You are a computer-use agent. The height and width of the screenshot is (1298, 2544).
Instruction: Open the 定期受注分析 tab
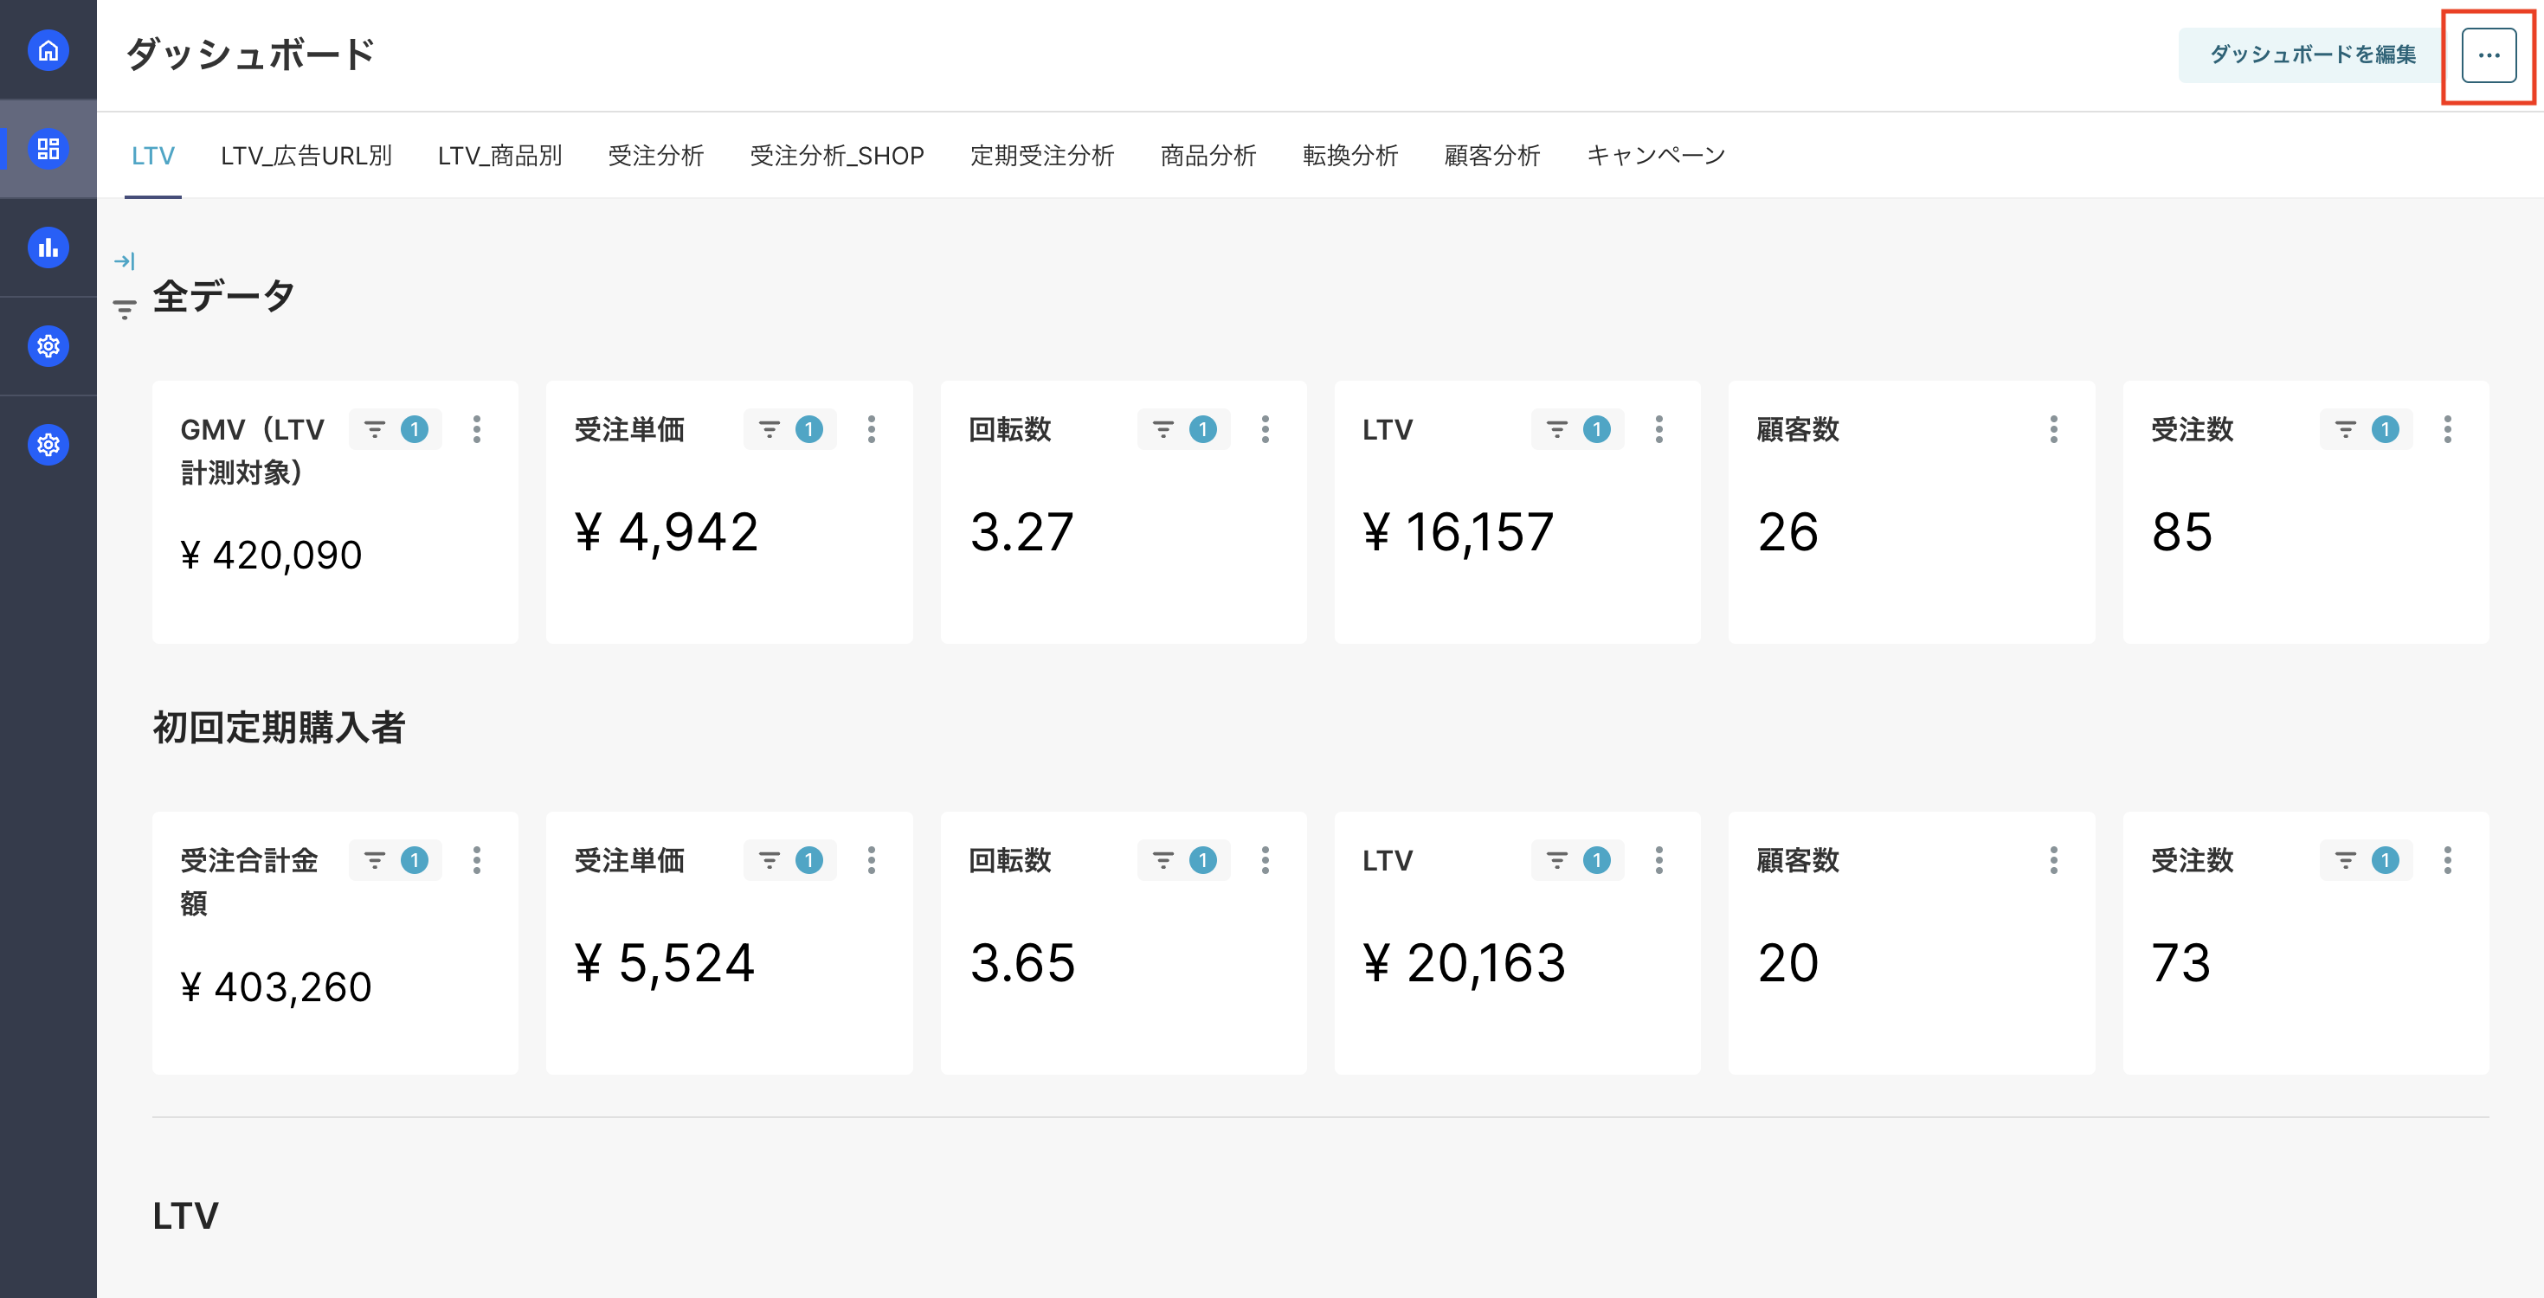[x=1042, y=156]
